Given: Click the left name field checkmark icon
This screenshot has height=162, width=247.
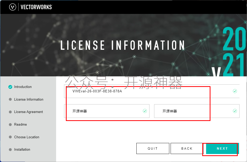Looking at the screenshot, I should 145,111.
